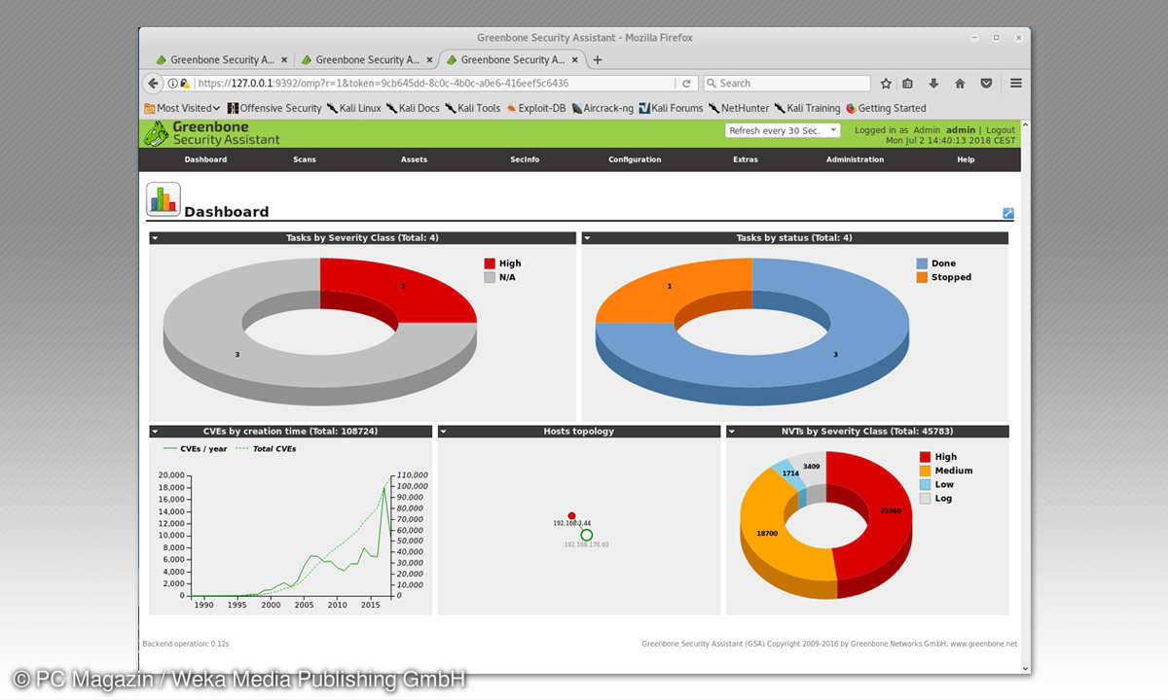This screenshot has height=700, width=1168.
Task: Open the Refresh every 30 Sec. dropdown
Action: click(783, 130)
